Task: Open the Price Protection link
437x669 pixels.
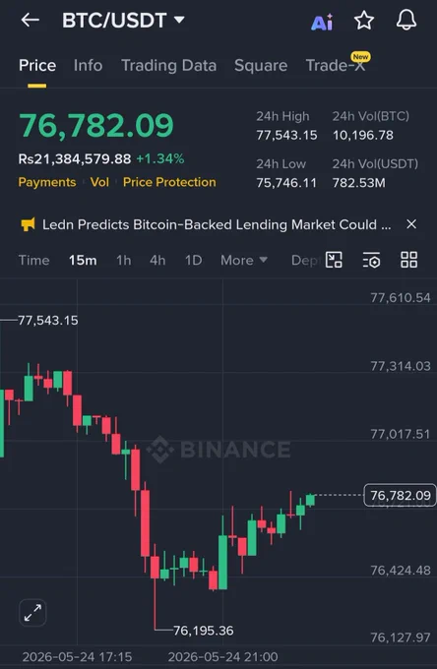Action: 169,182
